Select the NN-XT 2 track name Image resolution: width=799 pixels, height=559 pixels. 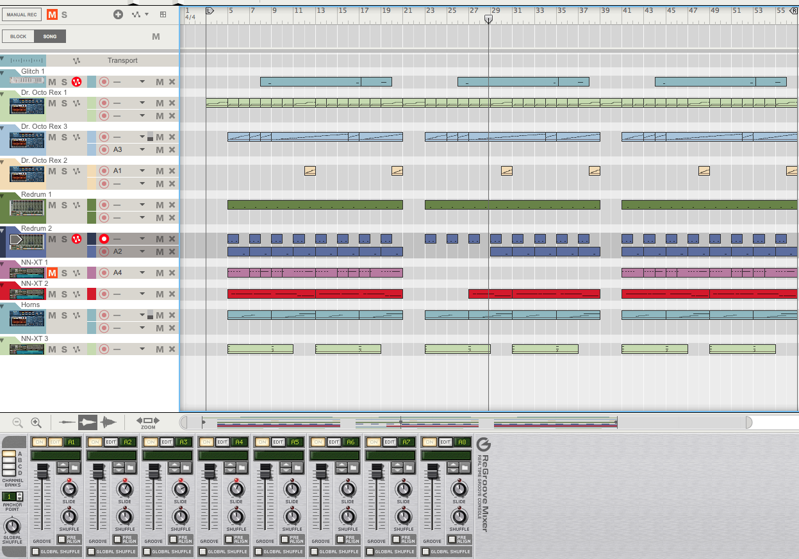click(35, 283)
